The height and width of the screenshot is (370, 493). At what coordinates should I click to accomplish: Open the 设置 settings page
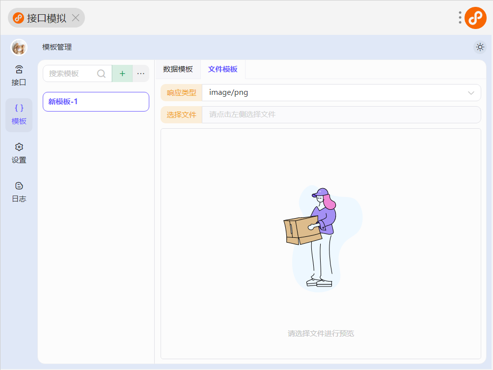click(19, 153)
